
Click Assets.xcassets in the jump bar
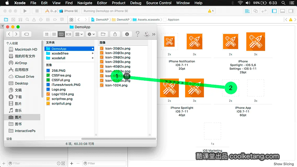coord(146,20)
